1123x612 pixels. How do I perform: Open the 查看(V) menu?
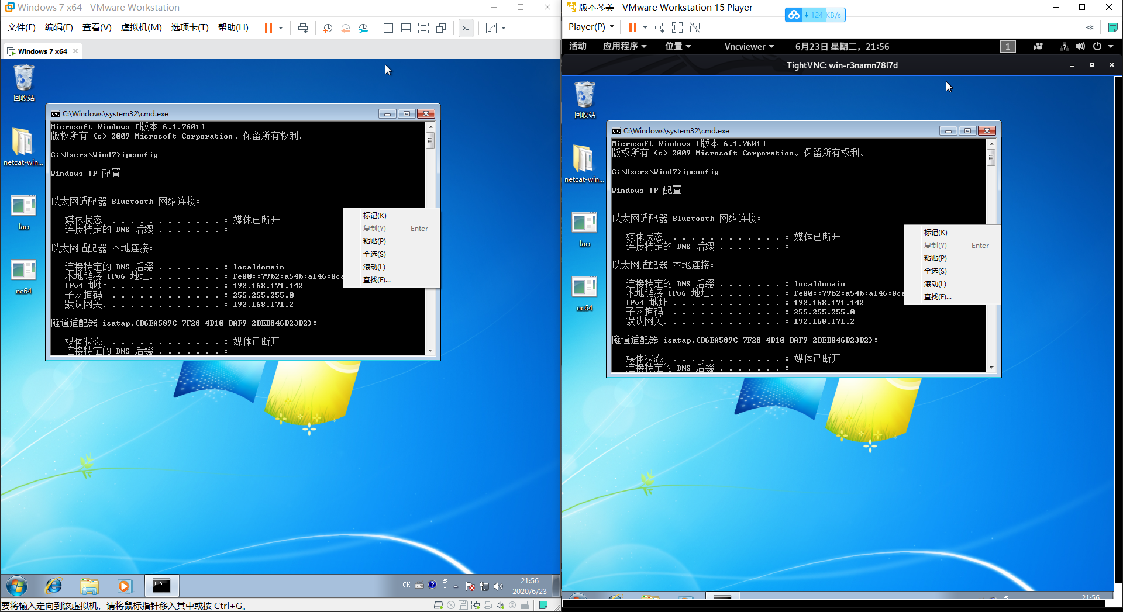[97, 27]
